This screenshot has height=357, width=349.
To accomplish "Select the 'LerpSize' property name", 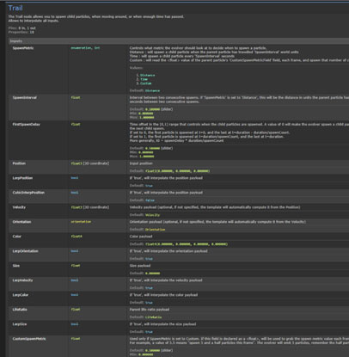I will click(x=20, y=324).
